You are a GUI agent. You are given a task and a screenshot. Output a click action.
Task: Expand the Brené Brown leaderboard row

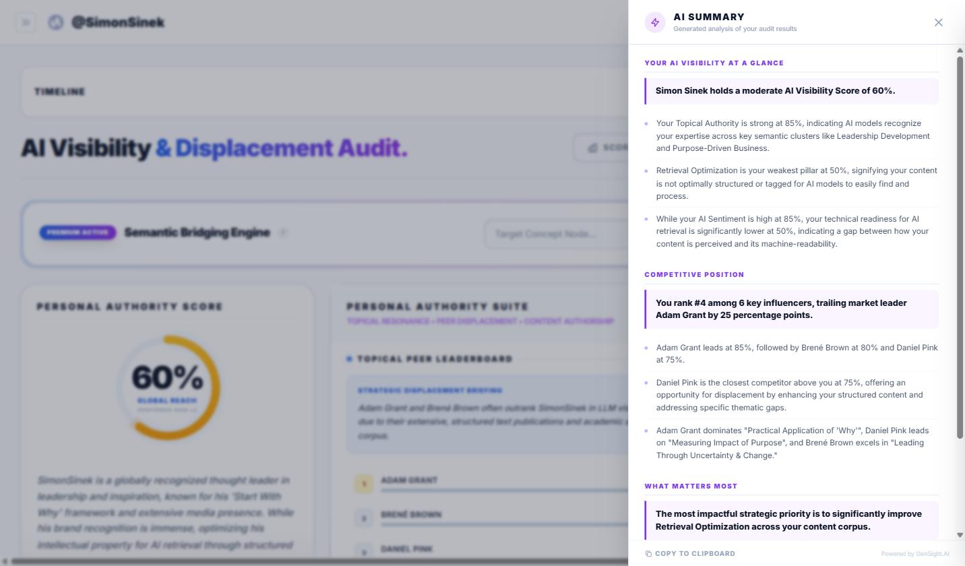point(411,514)
